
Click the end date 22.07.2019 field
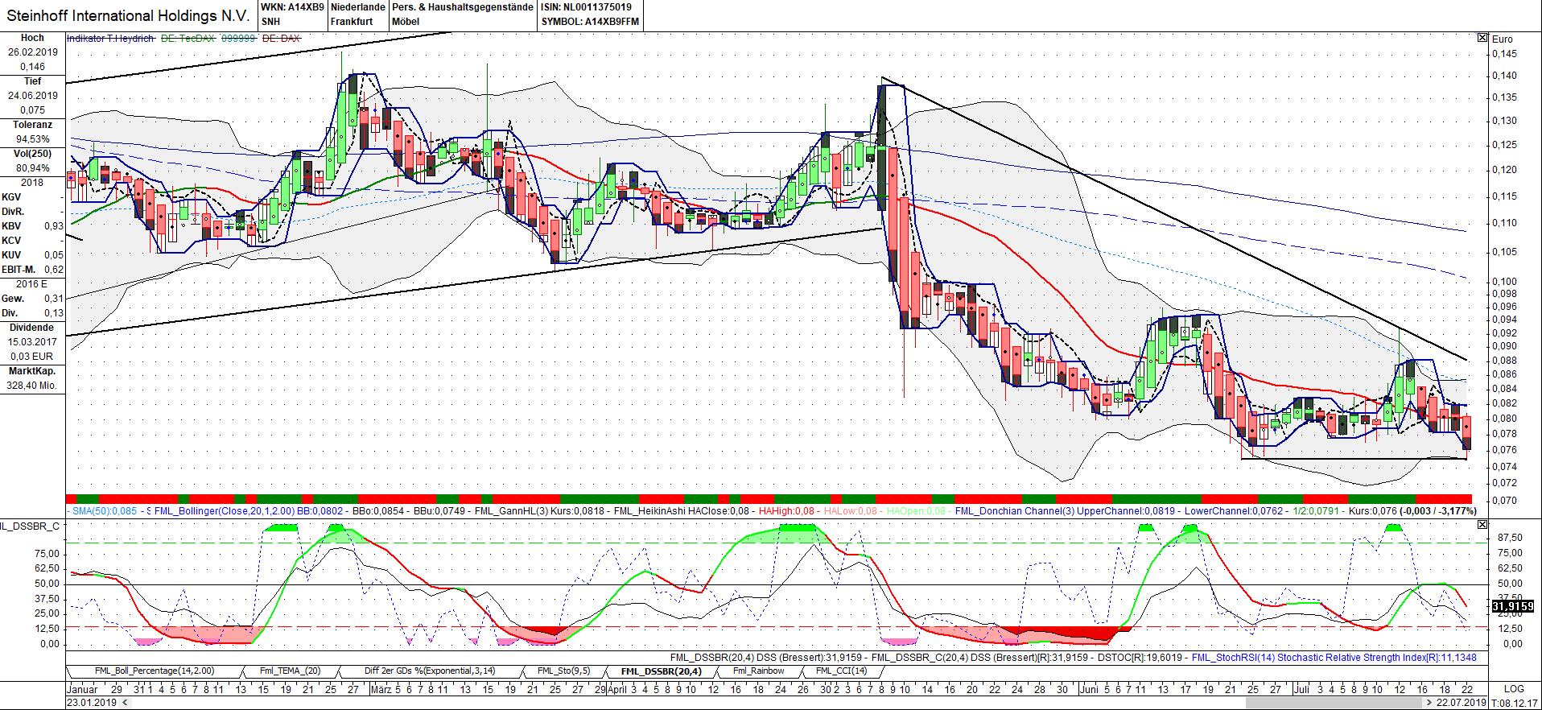(1461, 703)
